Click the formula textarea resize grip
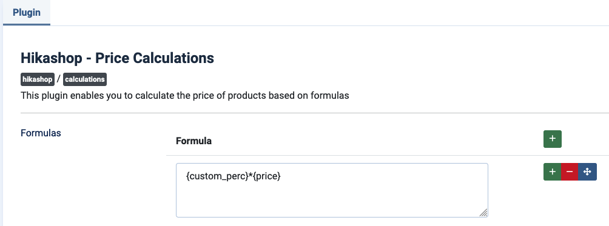 pos(483,213)
